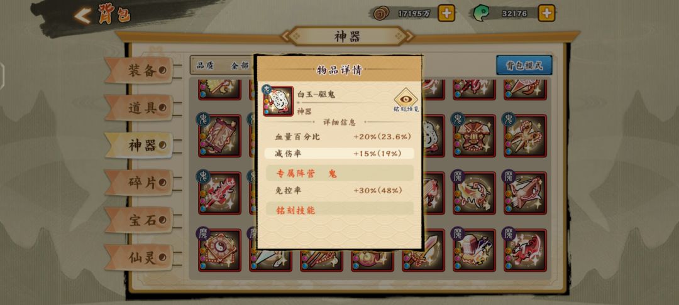Select the bottom-right red demon artifact
Screen dimensions: 679x305
[525, 250]
